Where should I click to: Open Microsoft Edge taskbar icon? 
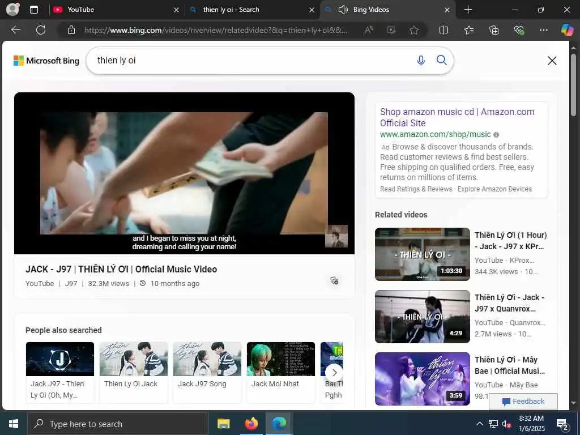tap(279, 424)
